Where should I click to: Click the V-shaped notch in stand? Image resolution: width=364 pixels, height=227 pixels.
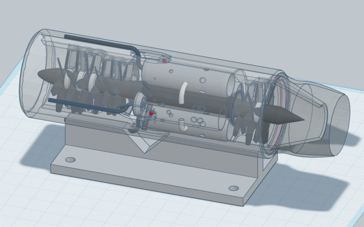pos(146,141)
